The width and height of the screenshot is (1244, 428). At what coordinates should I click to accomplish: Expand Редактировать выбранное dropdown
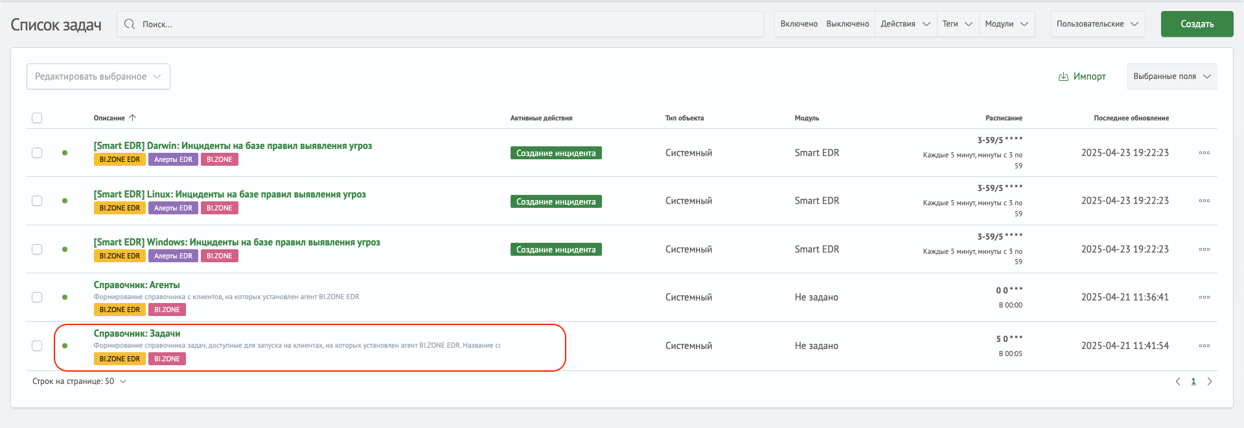98,76
